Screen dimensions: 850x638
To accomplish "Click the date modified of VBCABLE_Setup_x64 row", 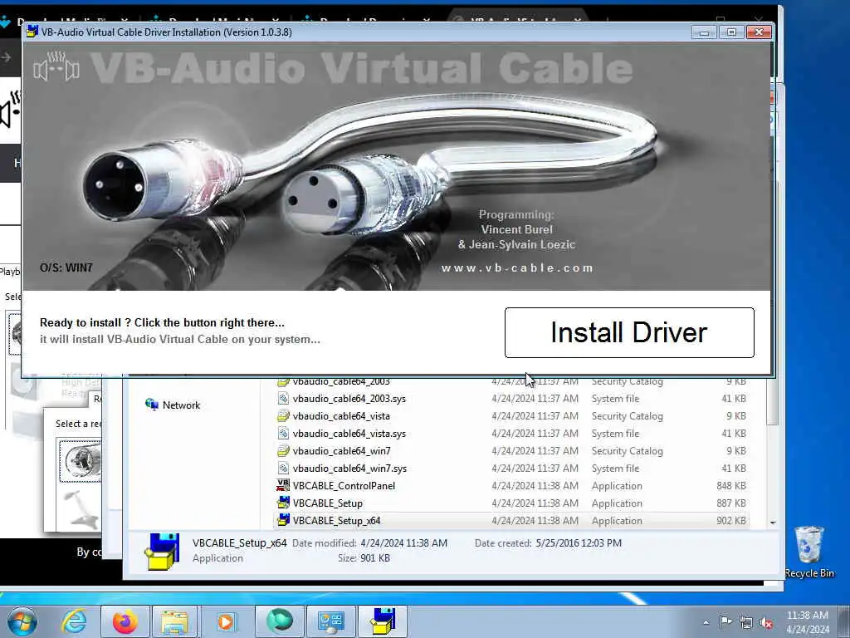I will 535,520.
